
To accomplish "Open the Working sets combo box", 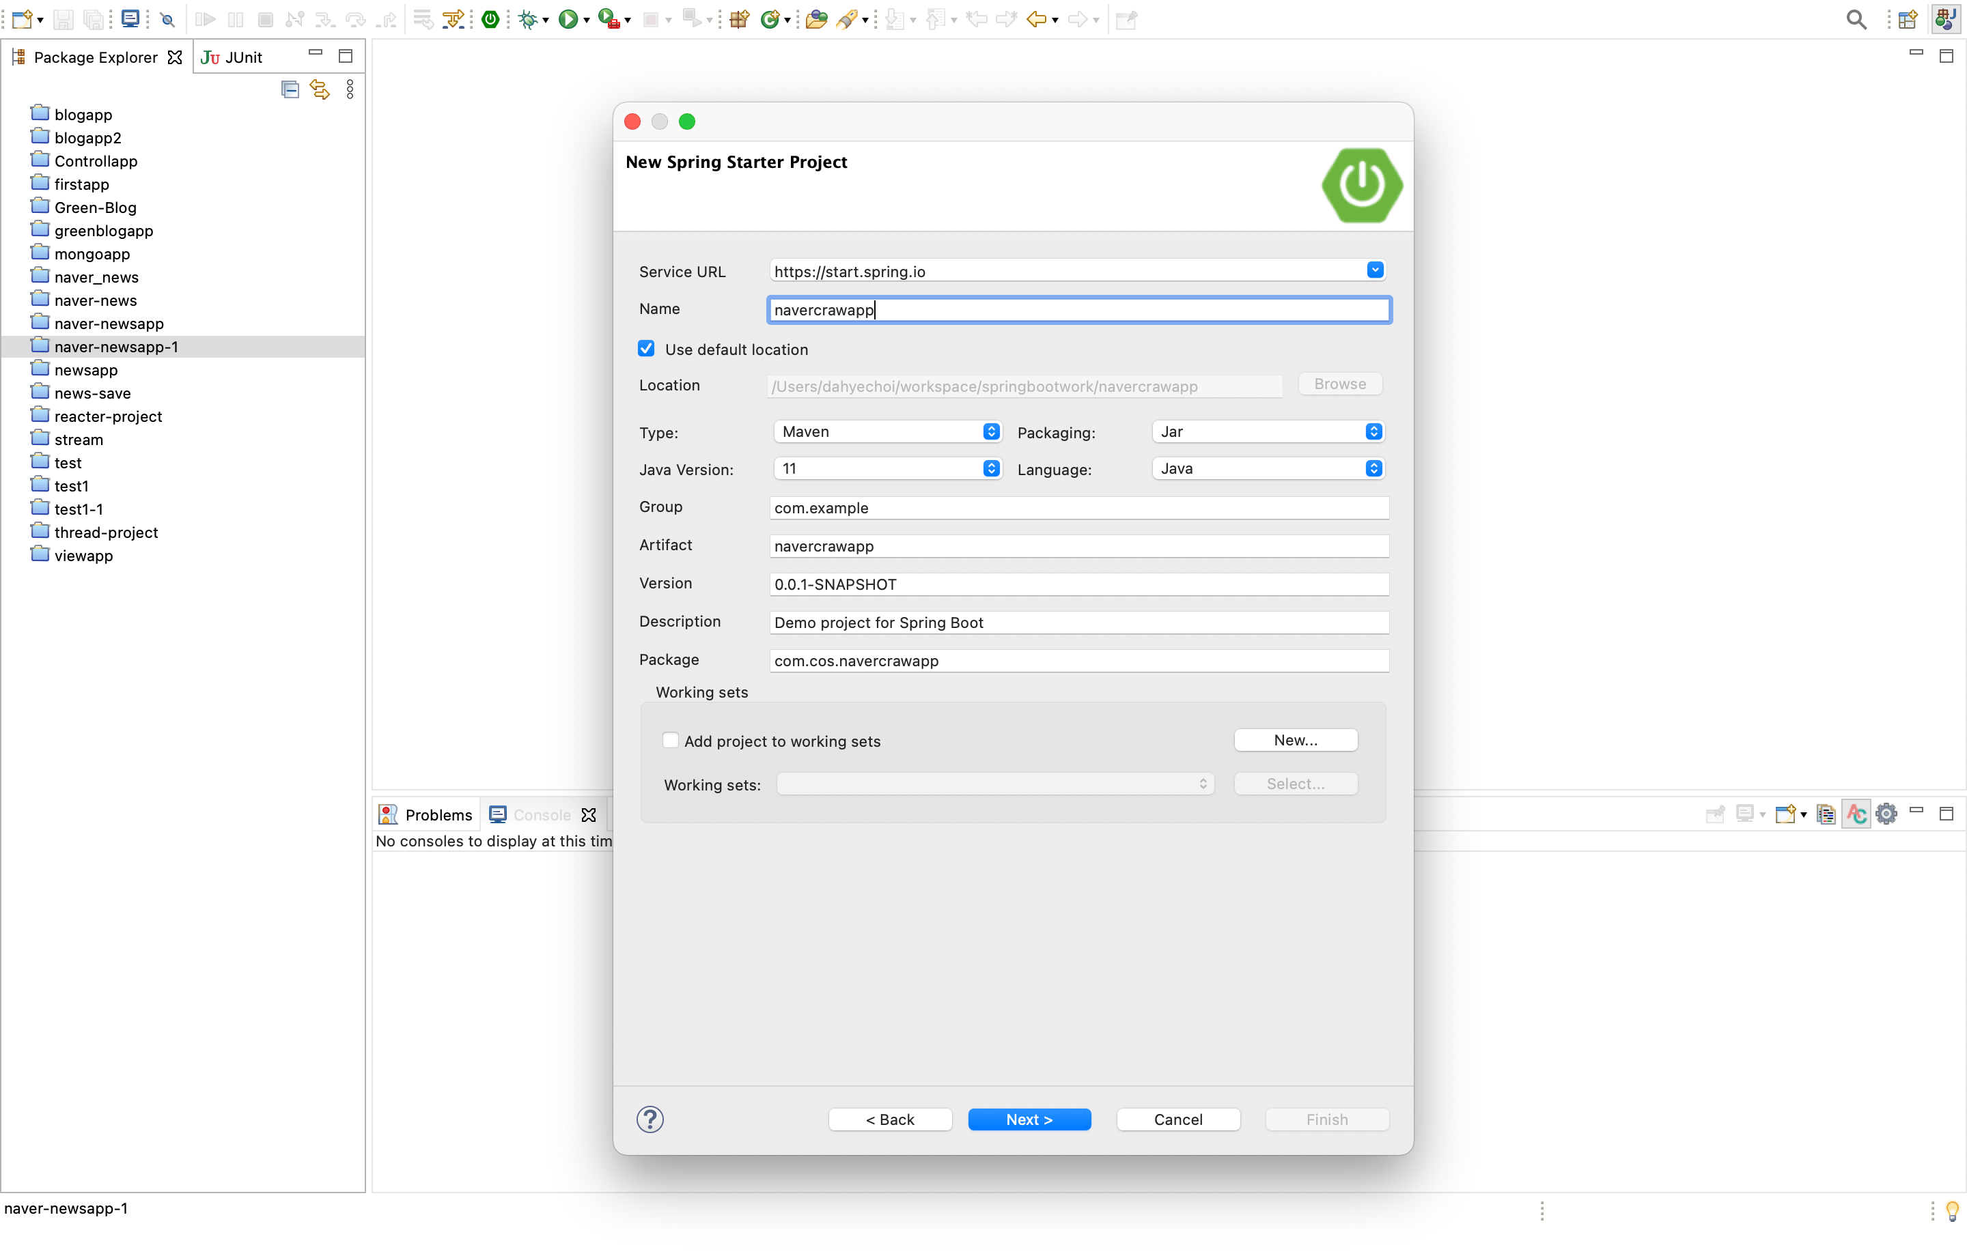I will click(x=995, y=783).
